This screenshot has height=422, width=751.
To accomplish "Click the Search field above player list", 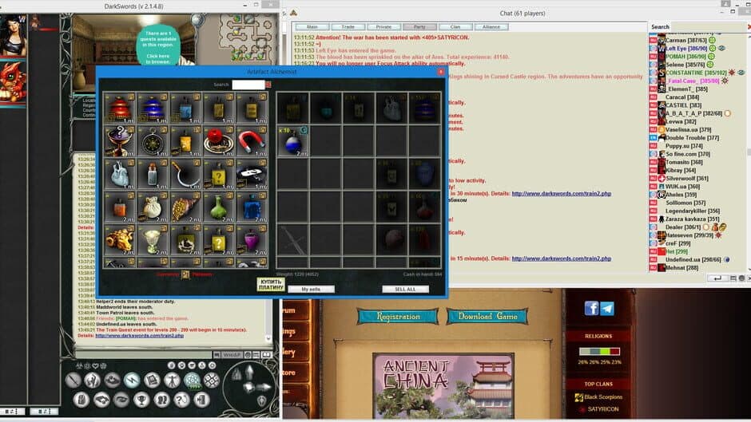I will [x=709, y=27].
